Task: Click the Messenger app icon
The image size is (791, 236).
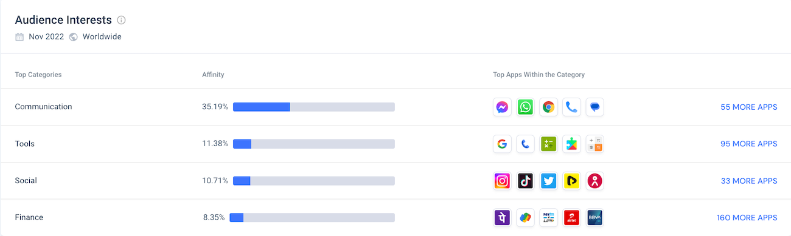Action: 502,107
